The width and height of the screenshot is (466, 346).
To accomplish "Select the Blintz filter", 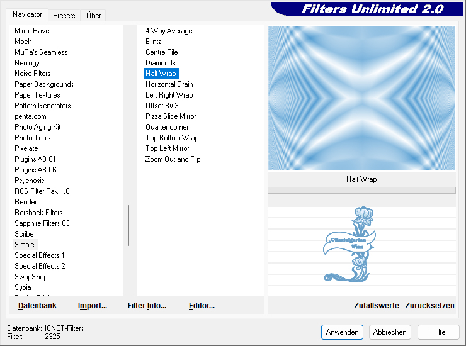I will (x=154, y=42).
